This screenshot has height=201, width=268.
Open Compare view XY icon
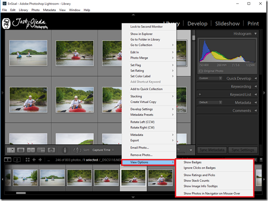pos(31,150)
